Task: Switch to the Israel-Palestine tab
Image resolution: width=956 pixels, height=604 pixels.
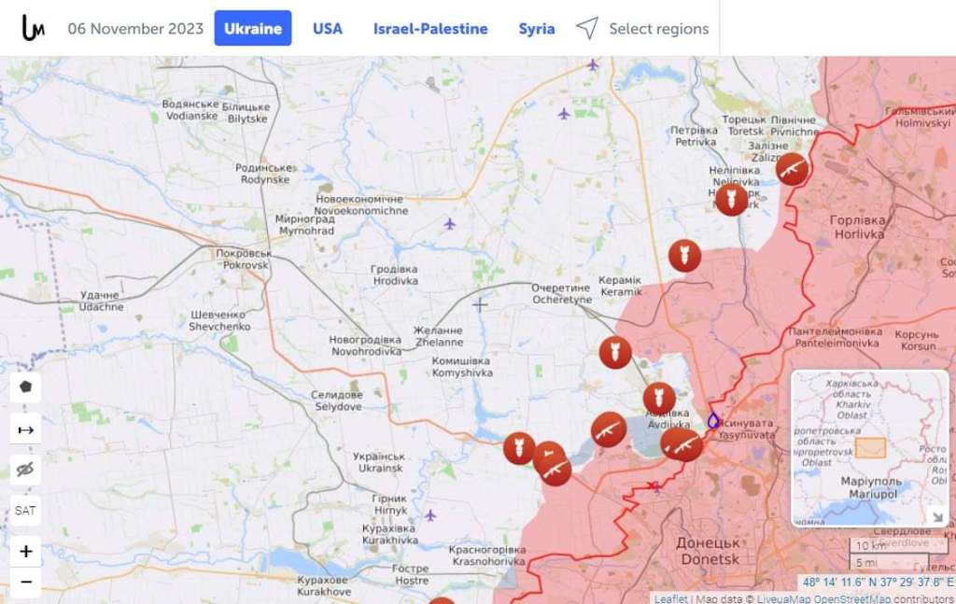Action: point(430,29)
